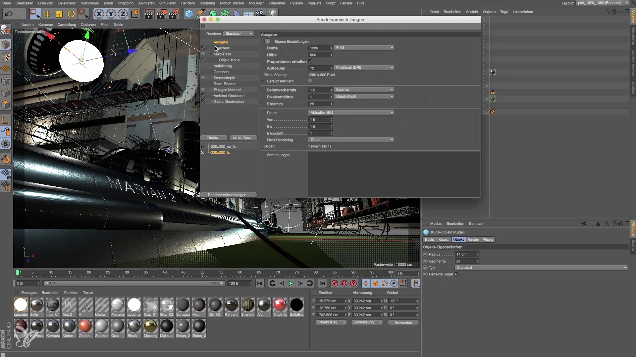The image size is (636, 357).
Task: Click frame 50 on the timeline ruler
Action: coord(202,272)
